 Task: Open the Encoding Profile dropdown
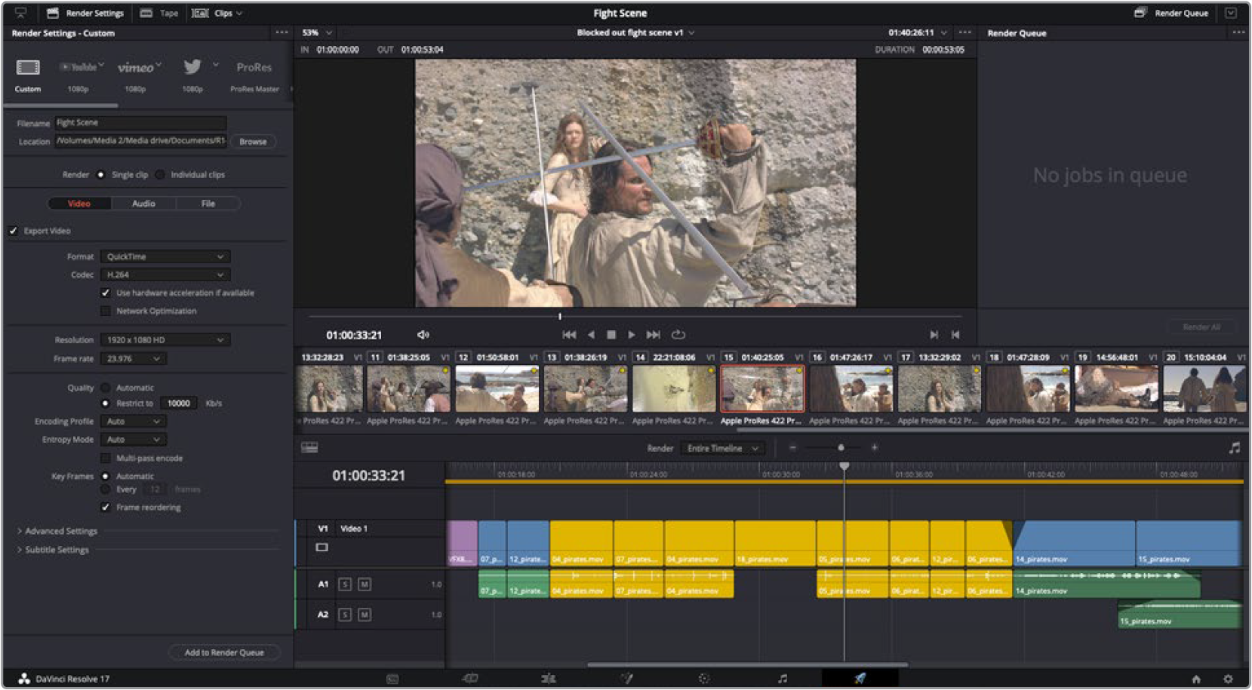134,422
